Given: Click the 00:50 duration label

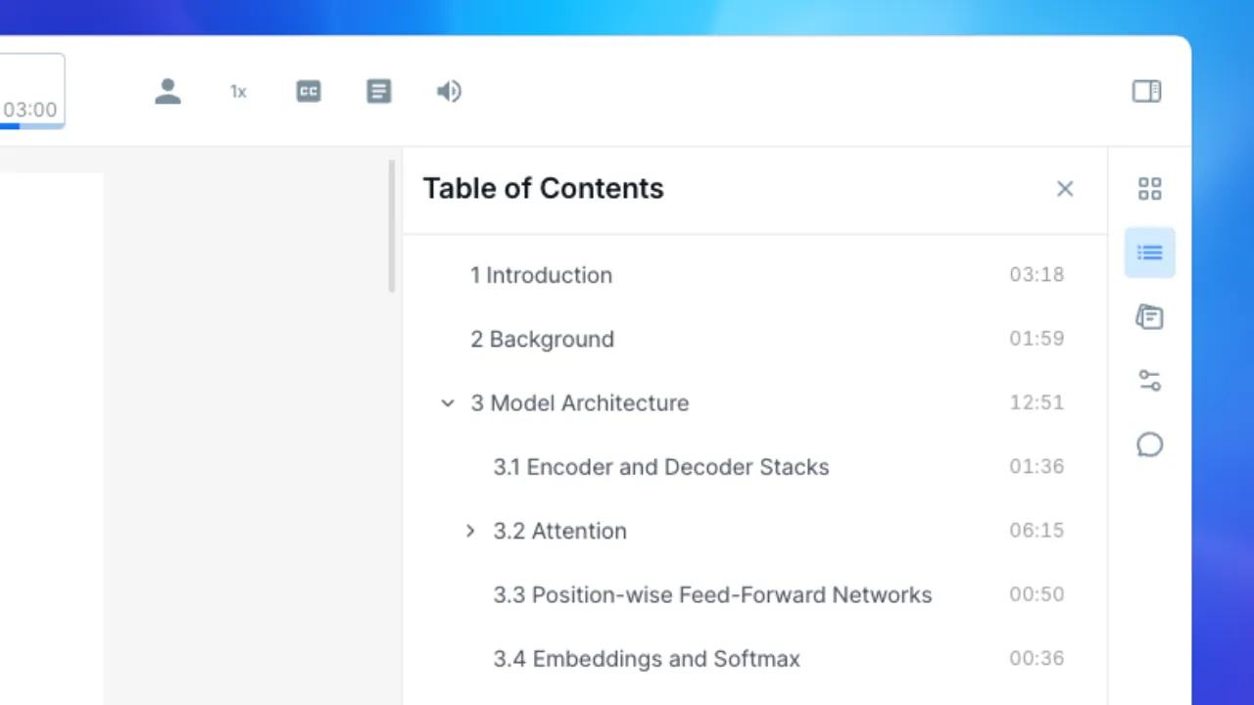Looking at the screenshot, I should click(1037, 594).
